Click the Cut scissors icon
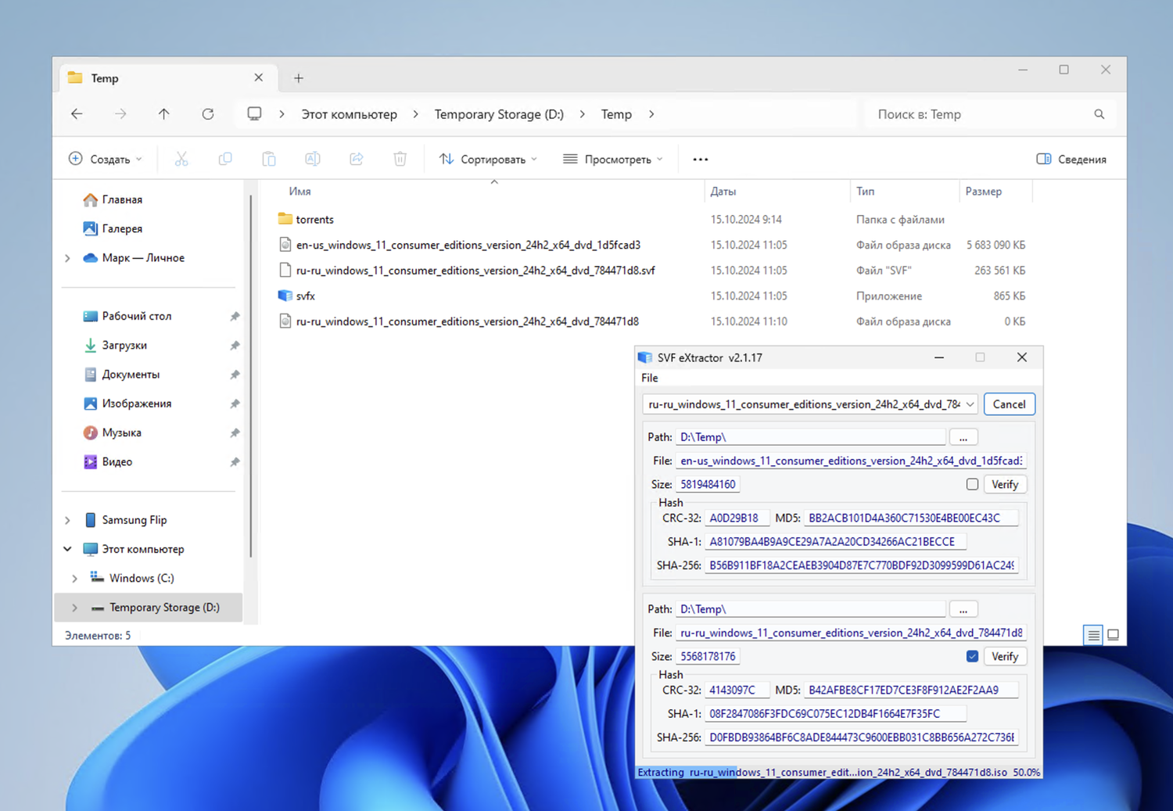Viewport: 1173px width, 811px height. click(181, 159)
